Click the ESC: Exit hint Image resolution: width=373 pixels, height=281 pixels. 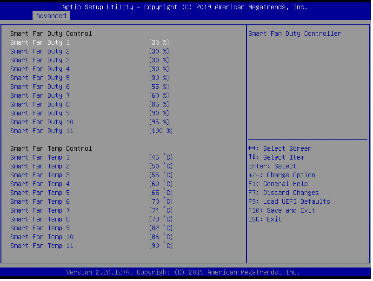pos(265,219)
